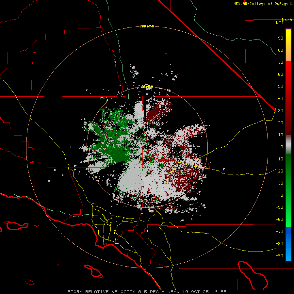
Task: Click the -30 scale value
Action: 279,183
